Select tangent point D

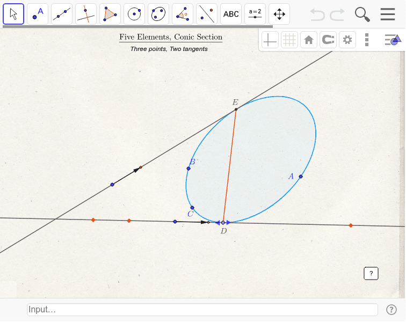point(223,223)
